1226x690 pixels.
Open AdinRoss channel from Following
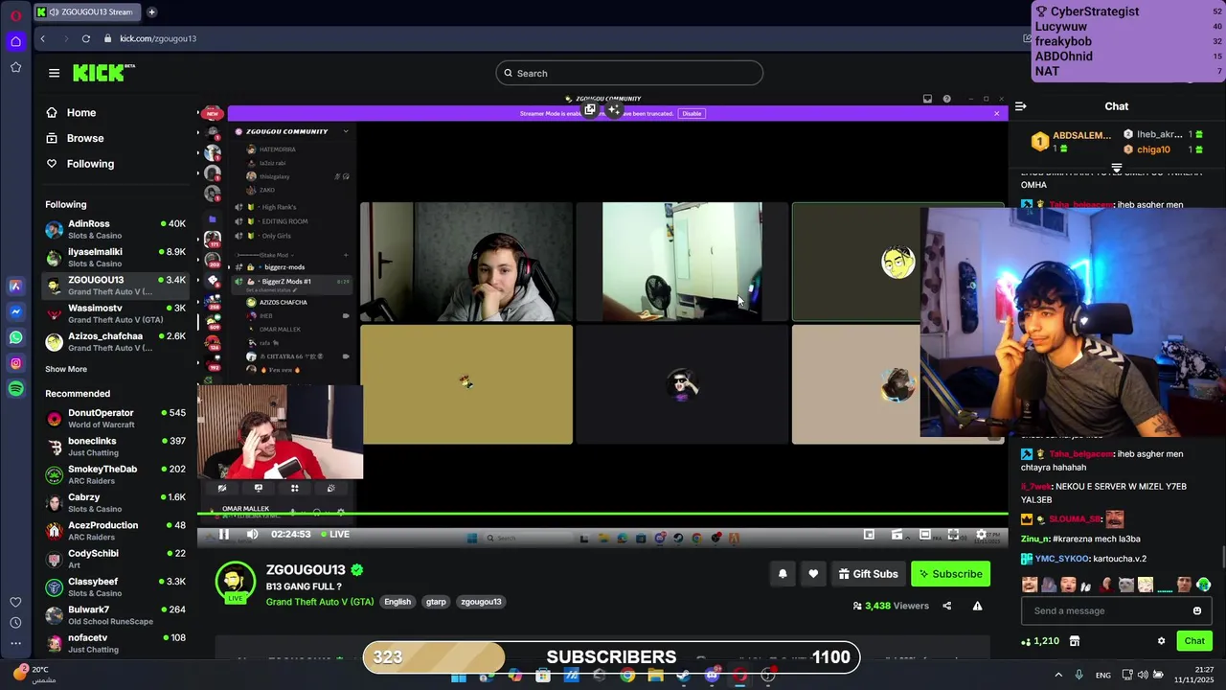[115, 230]
